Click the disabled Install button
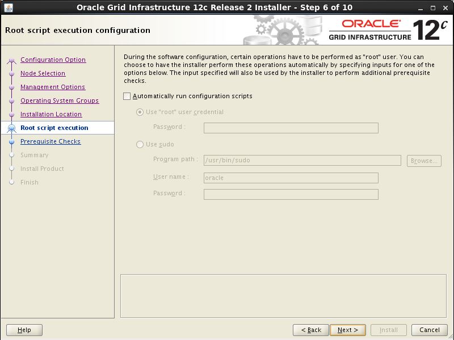This screenshot has height=340, width=454. pos(389,330)
